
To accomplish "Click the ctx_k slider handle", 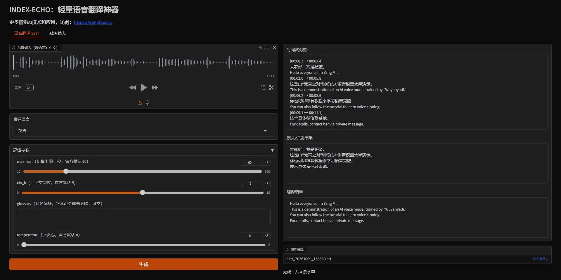I will point(142,192).
